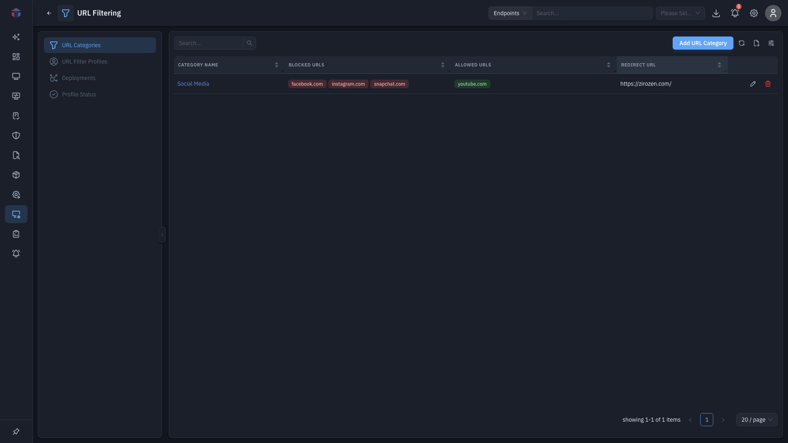Sort by Category Name column
The width and height of the screenshot is (788, 443).
(277, 65)
